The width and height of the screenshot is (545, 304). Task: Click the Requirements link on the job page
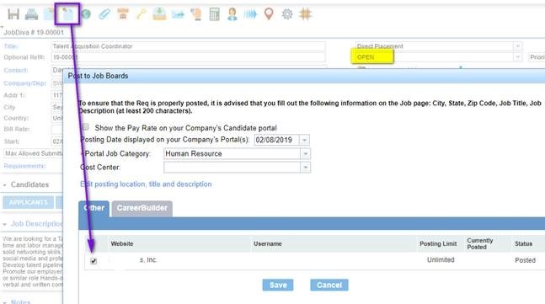[x=24, y=166]
